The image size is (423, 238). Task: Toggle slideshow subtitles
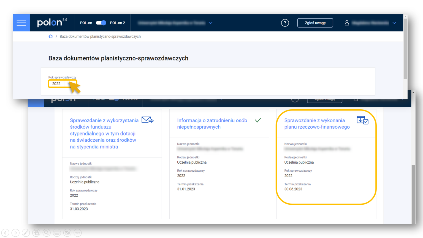tap(57, 233)
